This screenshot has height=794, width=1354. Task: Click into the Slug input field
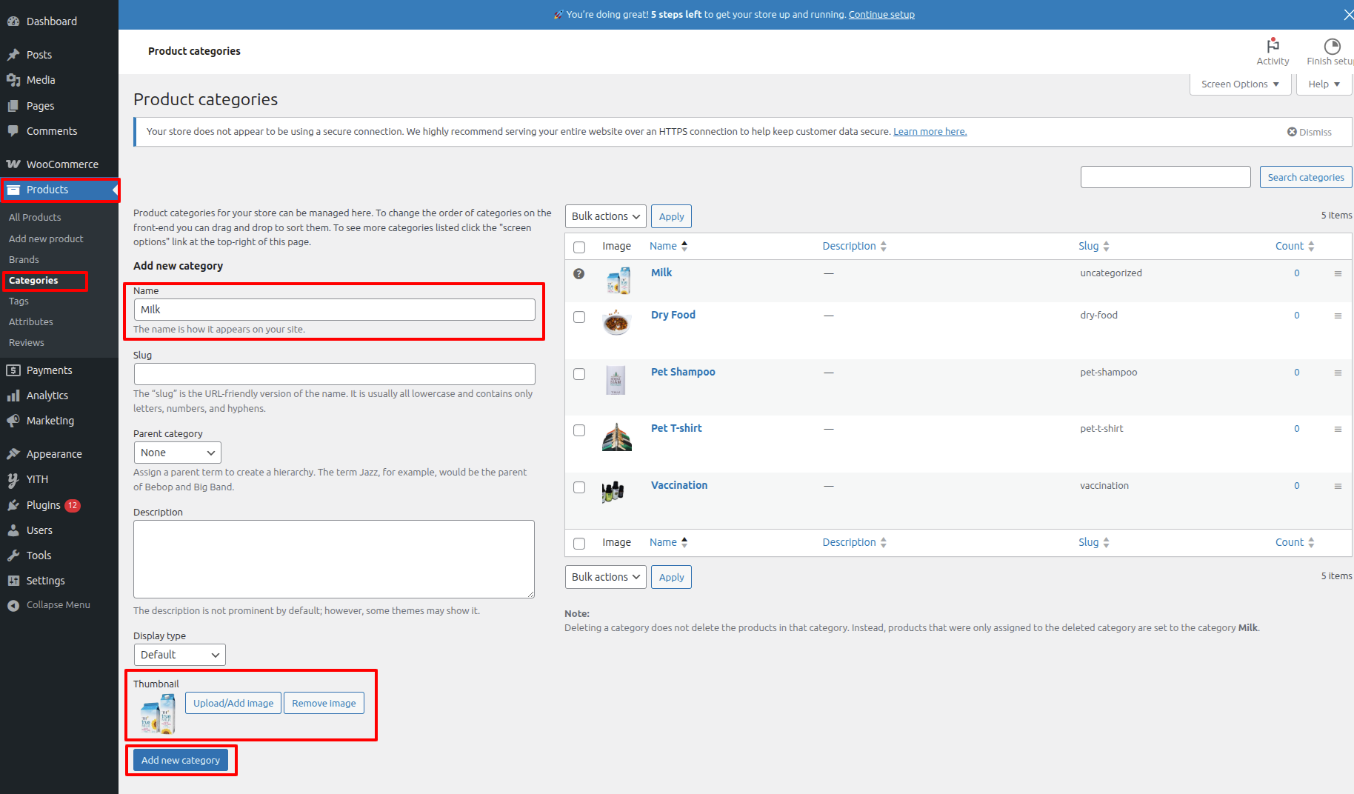pyautogui.click(x=334, y=374)
